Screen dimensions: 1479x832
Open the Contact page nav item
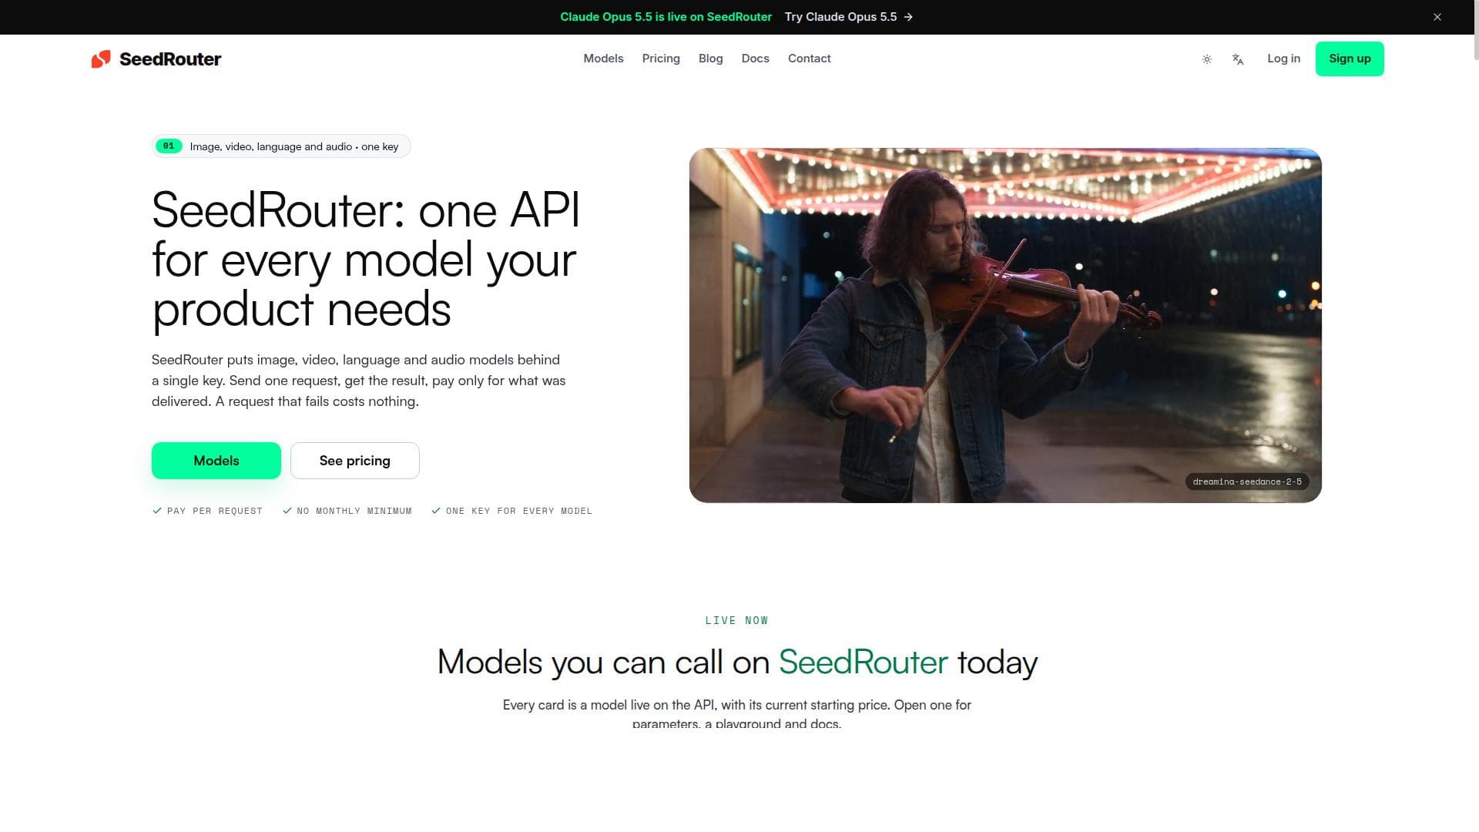pyautogui.click(x=809, y=59)
